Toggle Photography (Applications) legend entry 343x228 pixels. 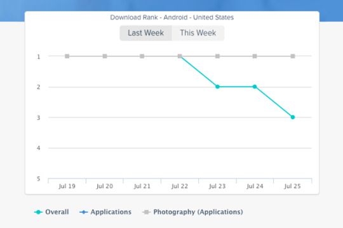(x=192, y=212)
